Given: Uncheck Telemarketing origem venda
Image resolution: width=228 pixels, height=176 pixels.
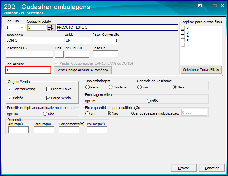Looking at the screenshot, I should [10, 89].
